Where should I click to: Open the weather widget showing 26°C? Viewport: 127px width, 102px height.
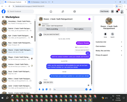pyautogui.click(x=105, y=98)
